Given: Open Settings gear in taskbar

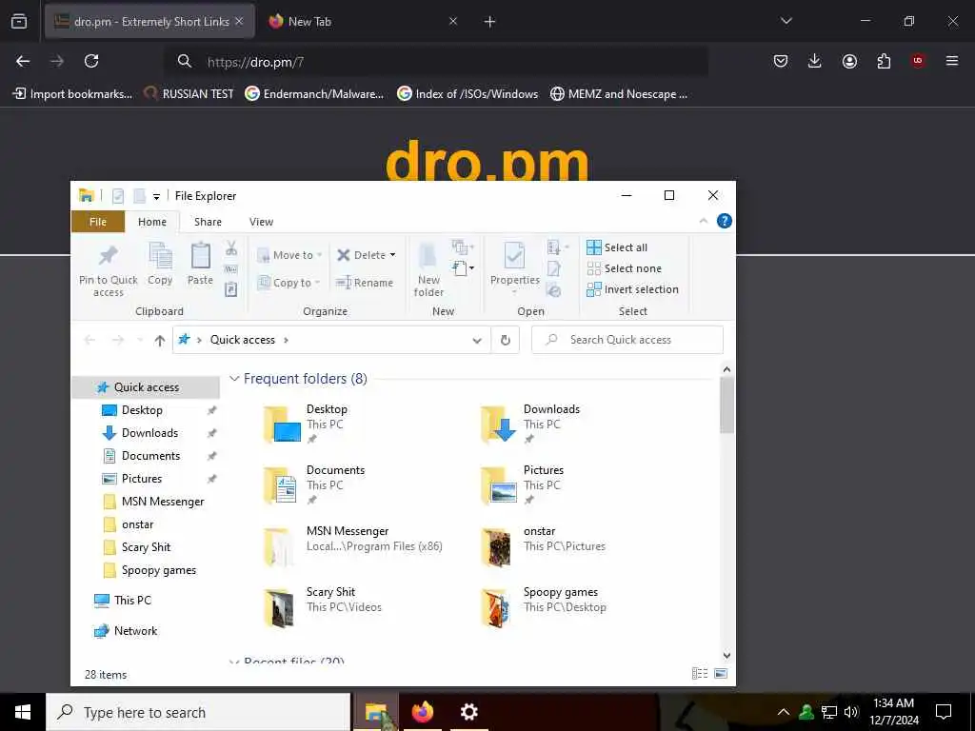Looking at the screenshot, I should (x=468, y=712).
